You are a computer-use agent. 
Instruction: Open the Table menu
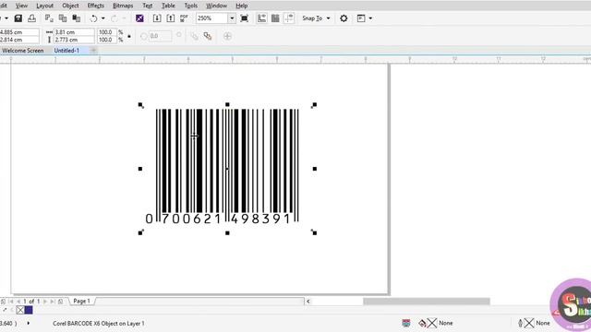(168, 6)
